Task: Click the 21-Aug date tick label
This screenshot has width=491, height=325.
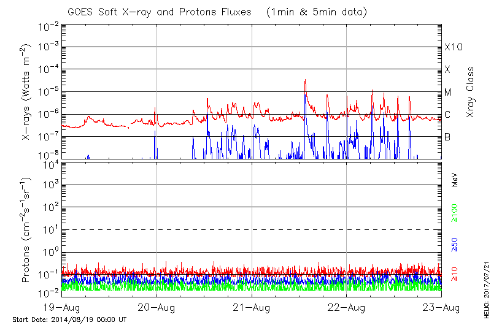Action: tap(252, 307)
